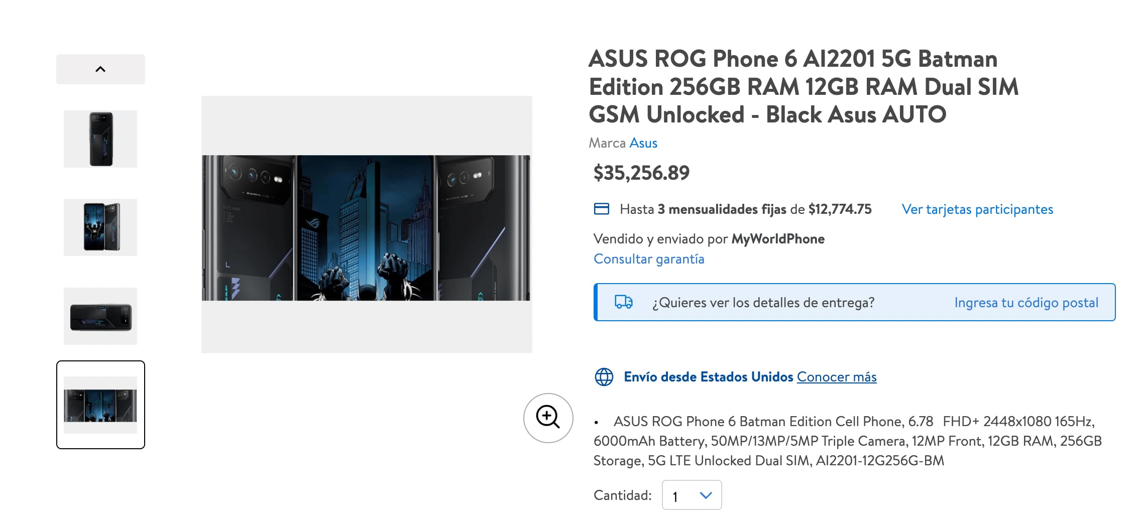Open Consultar garantía
Viewport: 1143px width, 522px height.
point(649,259)
